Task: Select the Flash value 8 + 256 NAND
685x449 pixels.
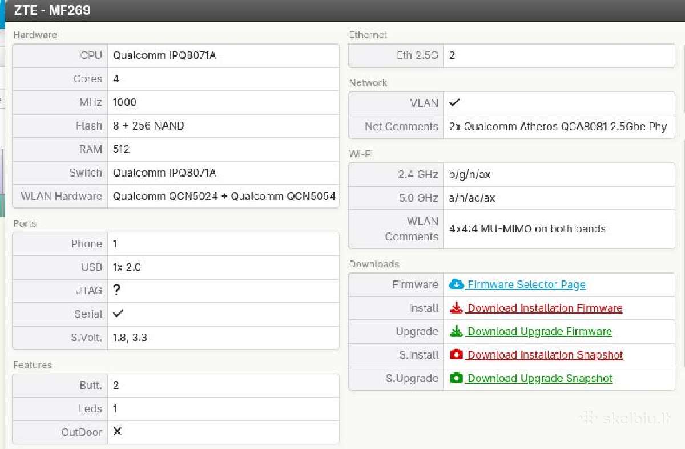Action: [x=148, y=126]
